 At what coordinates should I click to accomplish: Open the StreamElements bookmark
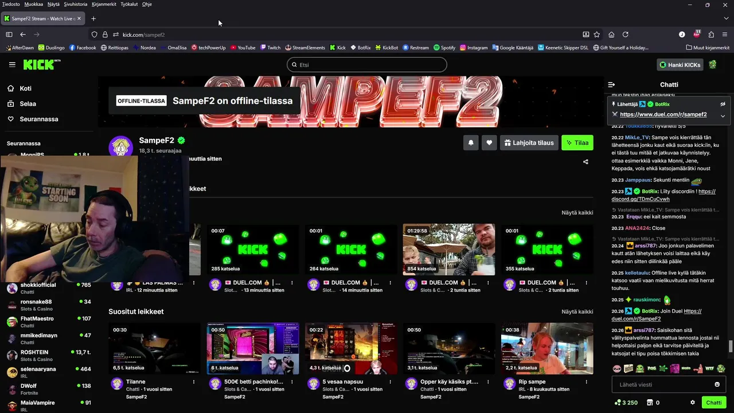point(304,48)
